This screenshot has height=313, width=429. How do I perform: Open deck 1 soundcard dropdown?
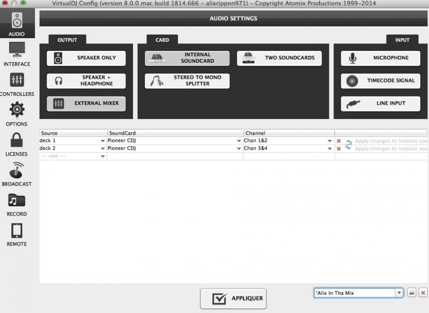tap(239, 141)
